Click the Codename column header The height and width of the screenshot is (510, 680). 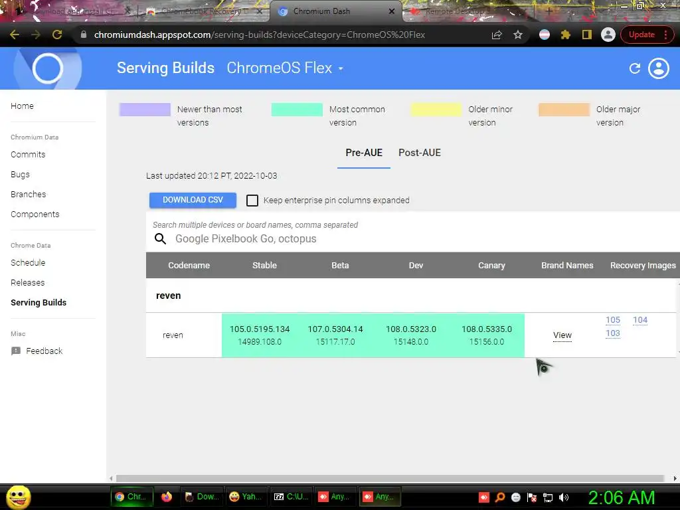pyautogui.click(x=189, y=266)
